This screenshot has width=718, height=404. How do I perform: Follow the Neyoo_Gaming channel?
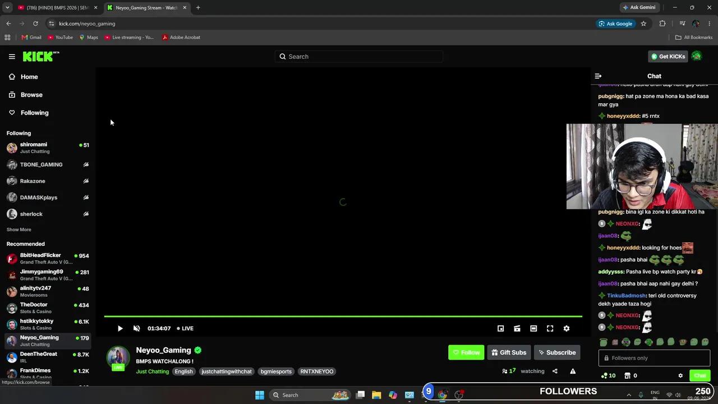[x=466, y=352]
